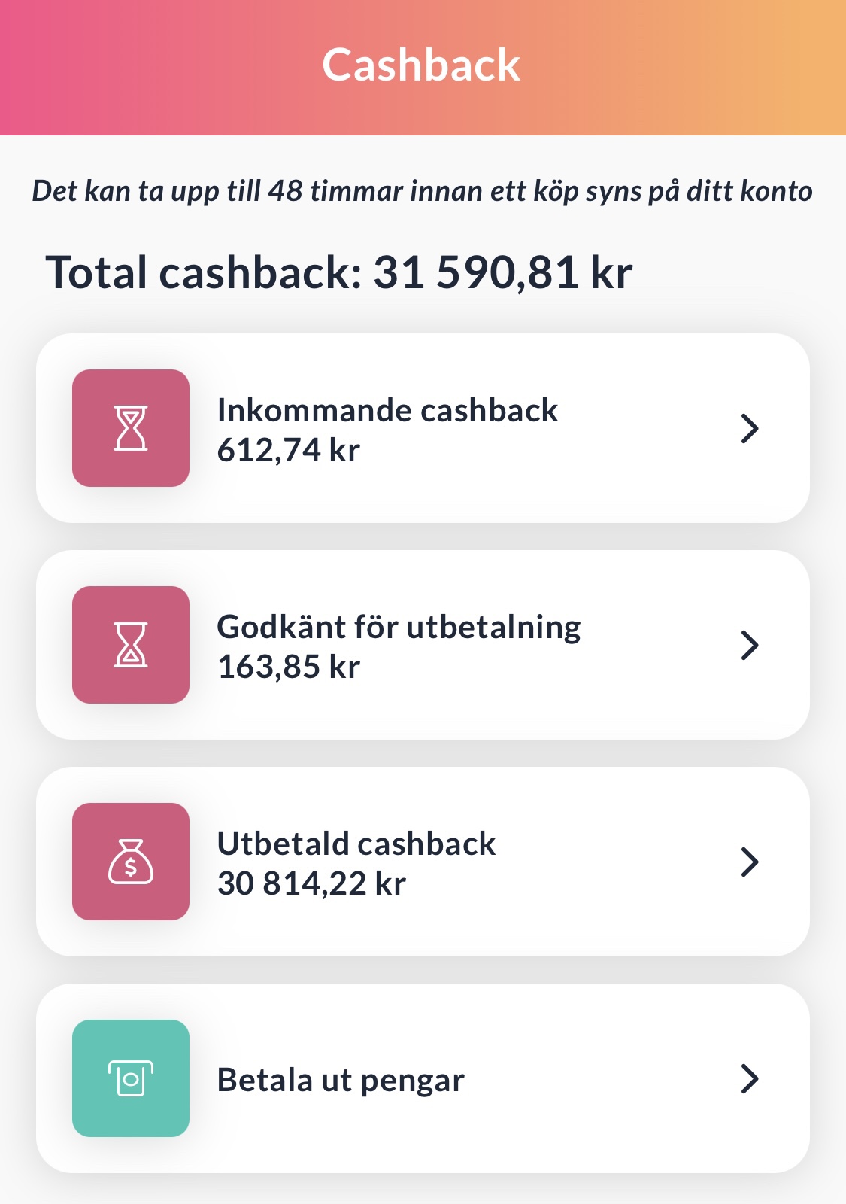Choose the Betala ut pengar label
846x1204 pixels.
point(341,1081)
